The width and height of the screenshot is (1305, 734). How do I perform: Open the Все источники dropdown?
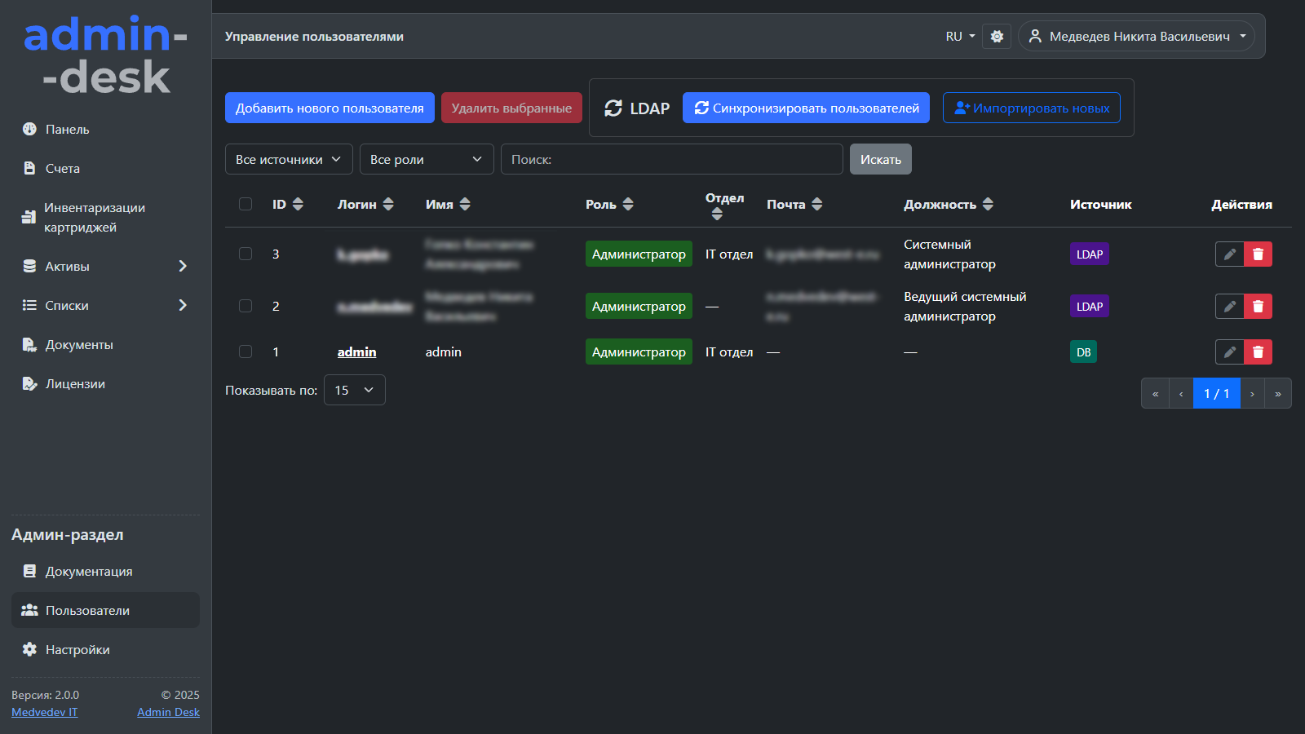(x=289, y=160)
